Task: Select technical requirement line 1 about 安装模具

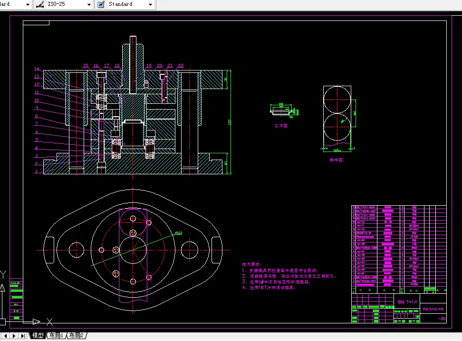Action: [279, 270]
